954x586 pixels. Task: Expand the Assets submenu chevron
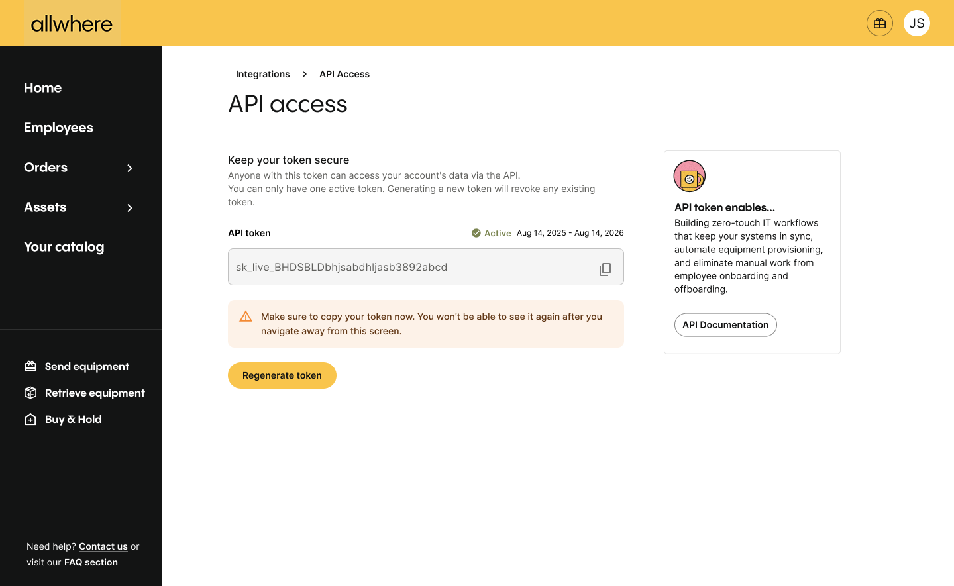(x=130, y=208)
